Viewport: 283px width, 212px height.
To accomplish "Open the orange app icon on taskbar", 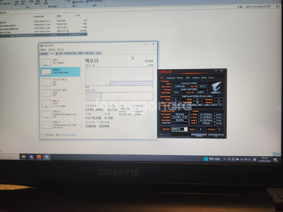I will click(x=39, y=157).
